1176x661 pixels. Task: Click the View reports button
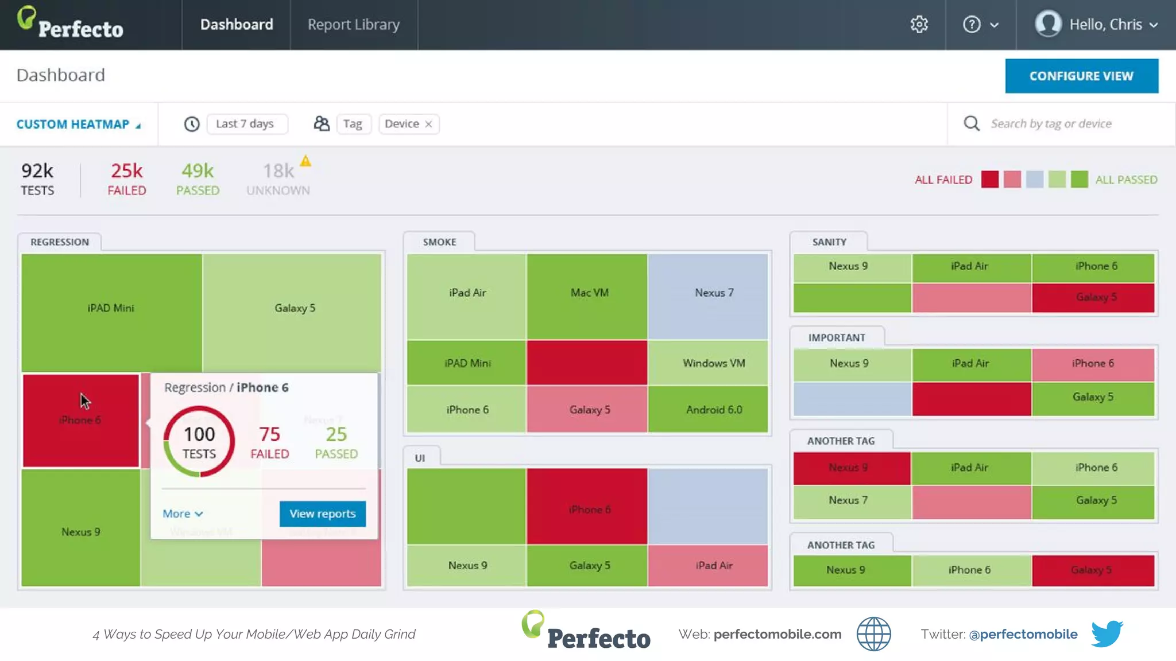click(322, 514)
